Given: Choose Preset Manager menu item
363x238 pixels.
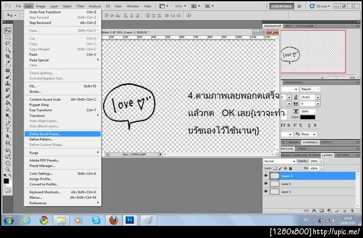Looking at the screenshot, I should (x=62, y=166).
